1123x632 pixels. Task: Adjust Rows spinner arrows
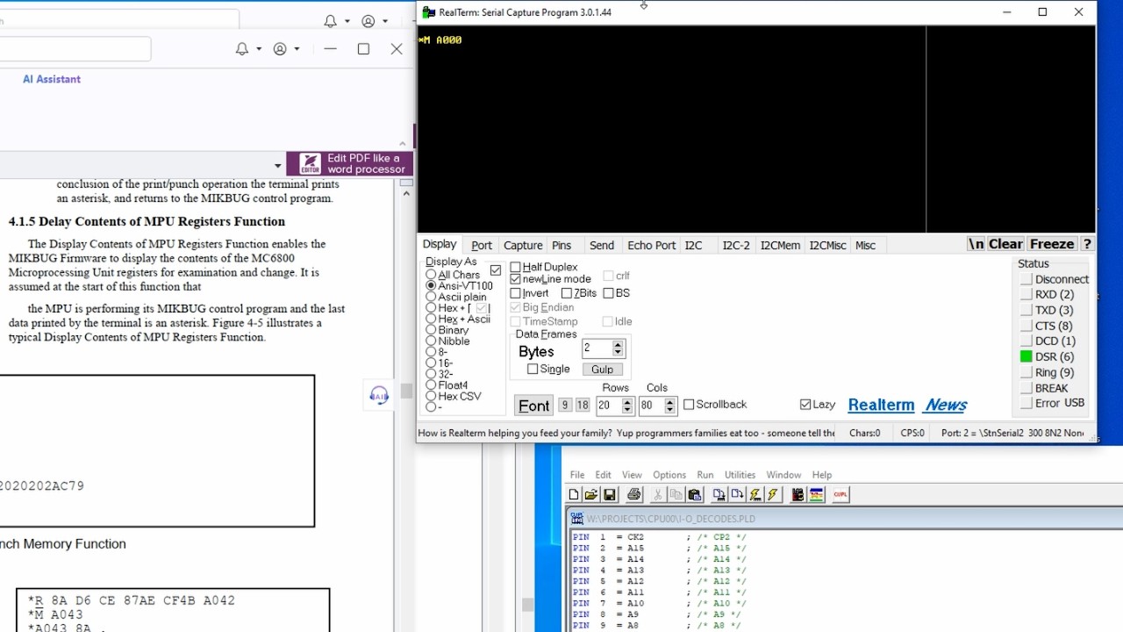click(x=626, y=406)
